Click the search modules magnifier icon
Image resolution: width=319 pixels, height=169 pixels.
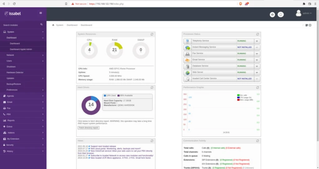[x=41, y=25]
